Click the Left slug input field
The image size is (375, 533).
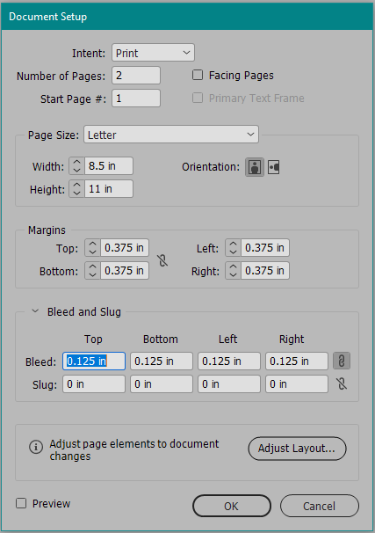pos(229,384)
